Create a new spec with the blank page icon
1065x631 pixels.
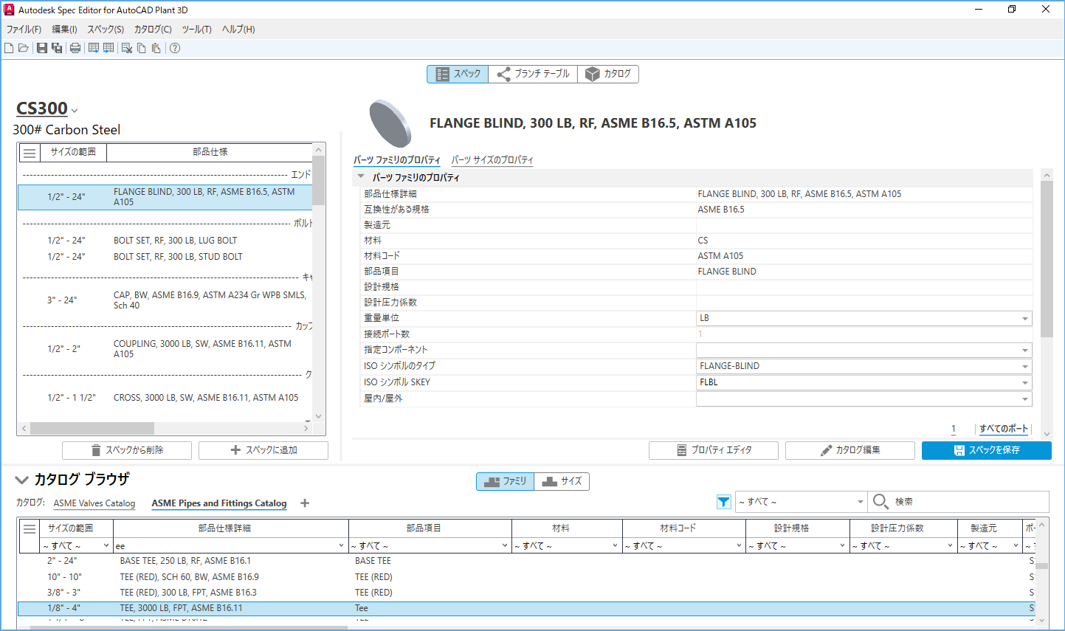pyautogui.click(x=9, y=48)
